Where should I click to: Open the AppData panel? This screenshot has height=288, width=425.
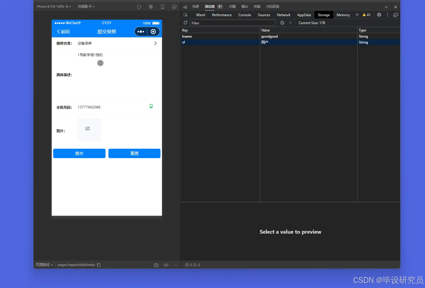[x=304, y=15]
